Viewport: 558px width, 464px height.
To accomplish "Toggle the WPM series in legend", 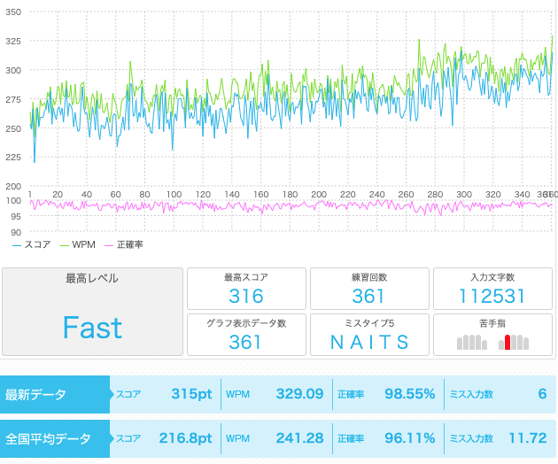I will (81, 244).
